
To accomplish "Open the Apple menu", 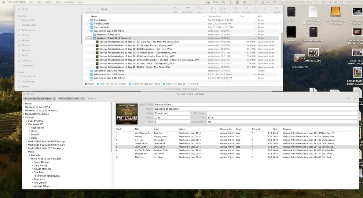I will pos(3,2).
